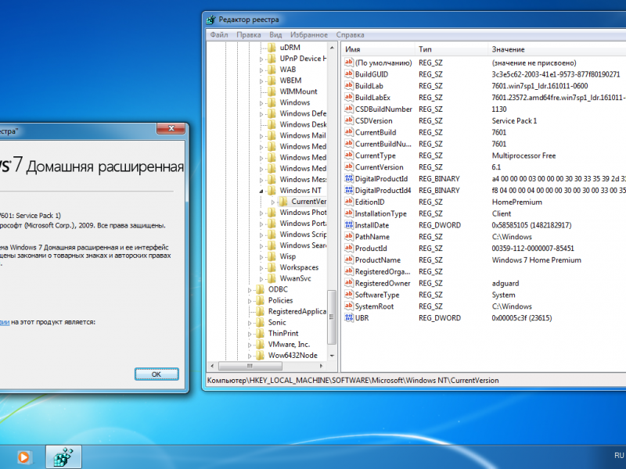This screenshot has width=626, height=469.
Task: Click the RegisteredOwner value icon
Action: pos(349,283)
